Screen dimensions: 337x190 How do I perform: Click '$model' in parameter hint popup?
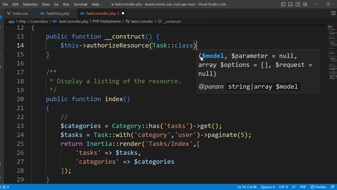point(213,56)
